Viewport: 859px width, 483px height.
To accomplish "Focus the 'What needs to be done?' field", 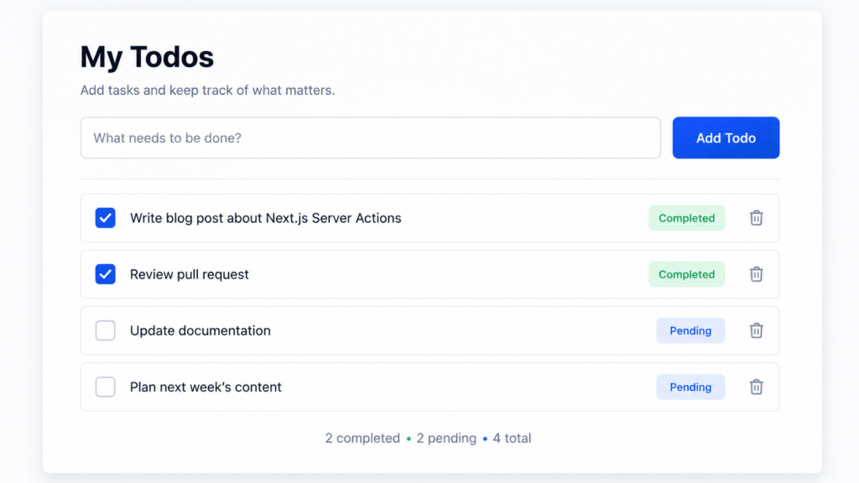I will [x=370, y=138].
